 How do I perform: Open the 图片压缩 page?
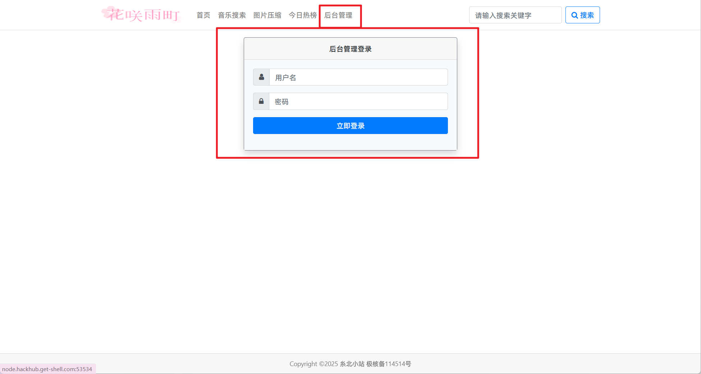coord(267,15)
